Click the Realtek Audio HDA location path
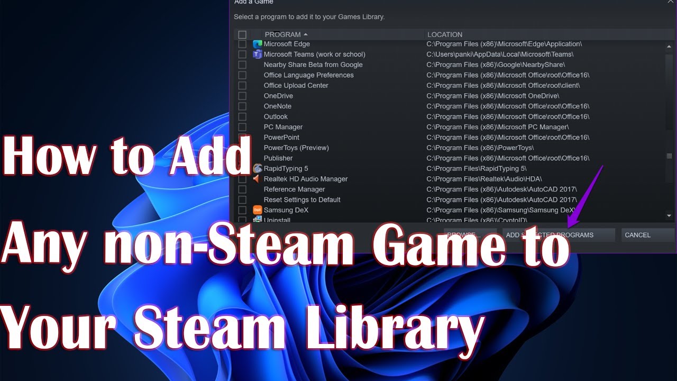 (484, 179)
